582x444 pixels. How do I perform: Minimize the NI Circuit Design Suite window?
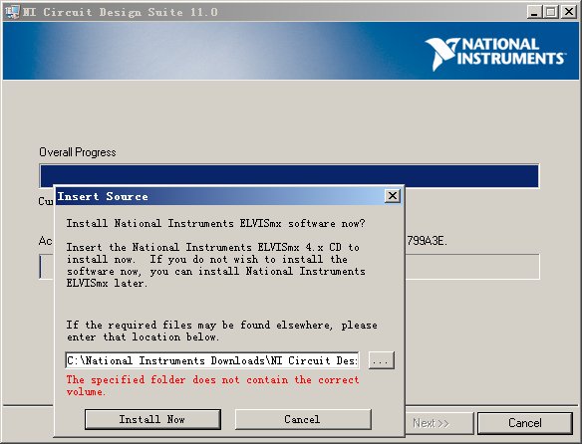[534, 12]
